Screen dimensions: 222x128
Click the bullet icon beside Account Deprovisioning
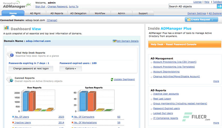[151, 72]
